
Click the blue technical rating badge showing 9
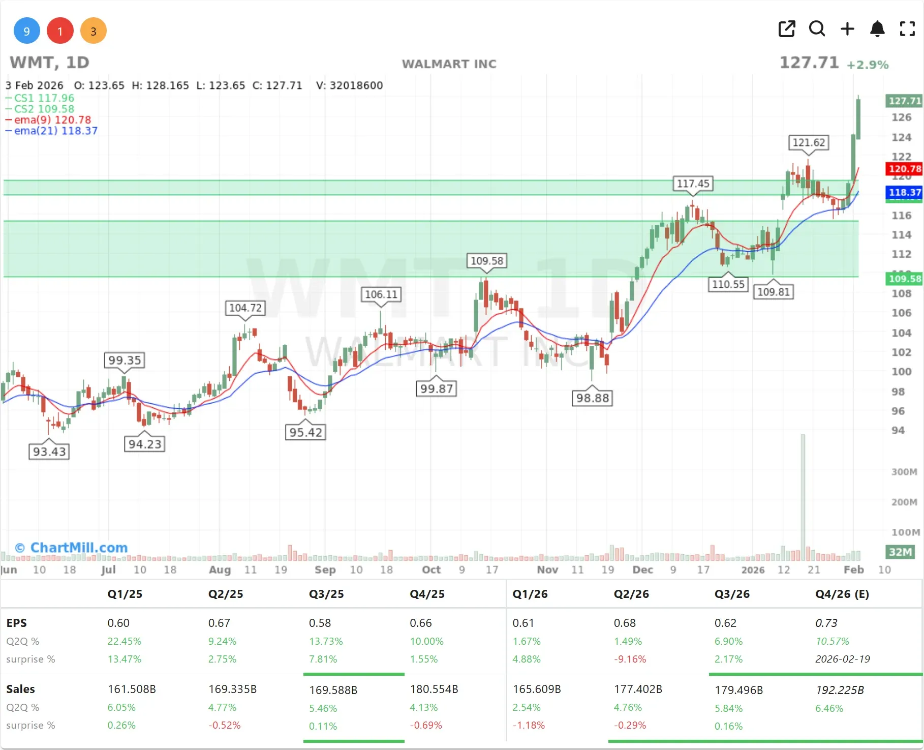[x=26, y=31]
